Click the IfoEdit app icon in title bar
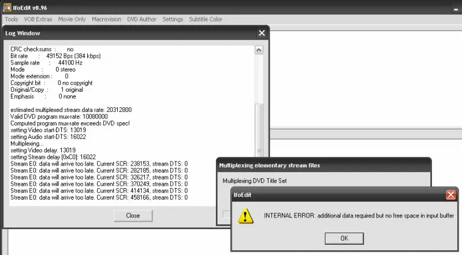Screen dimensions: 462x255 click(x=7, y=7)
